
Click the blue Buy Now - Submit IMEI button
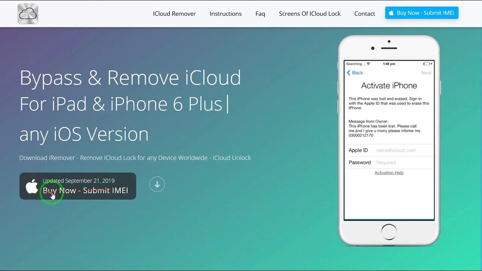[422, 12]
